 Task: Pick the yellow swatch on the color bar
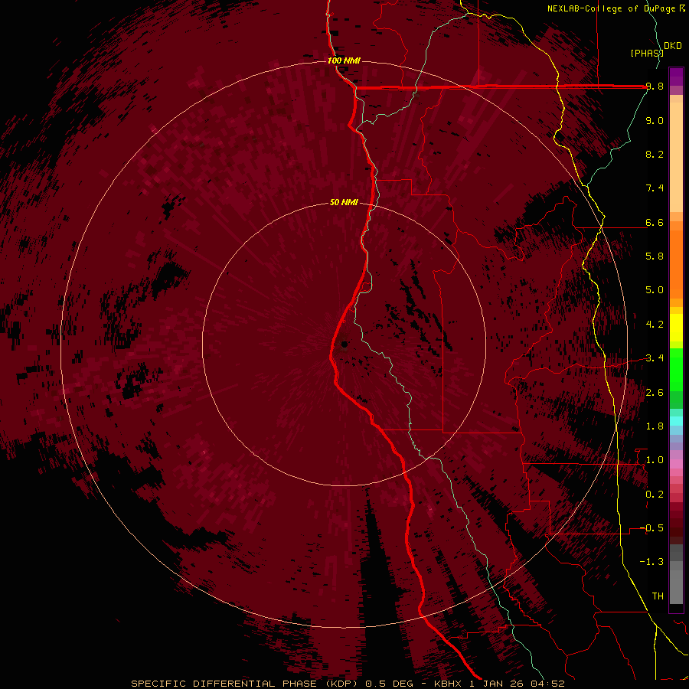click(x=676, y=328)
